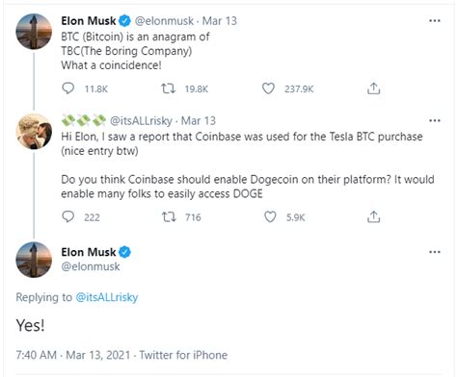Image resolution: width=457 pixels, height=377 pixels.
Task: Reply to the @itsALLrisky Coinbase tweet
Action: (67, 216)
